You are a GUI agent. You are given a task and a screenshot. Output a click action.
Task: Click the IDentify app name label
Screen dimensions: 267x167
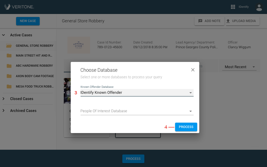(x=243, y=7)
